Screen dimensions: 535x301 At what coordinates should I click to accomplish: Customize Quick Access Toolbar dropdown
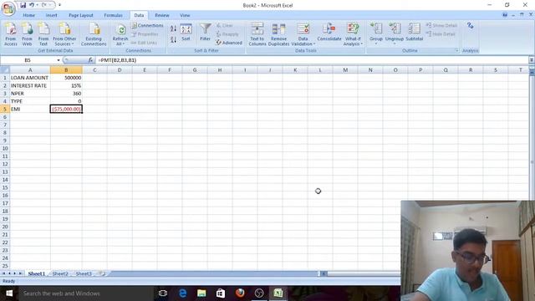59,5
